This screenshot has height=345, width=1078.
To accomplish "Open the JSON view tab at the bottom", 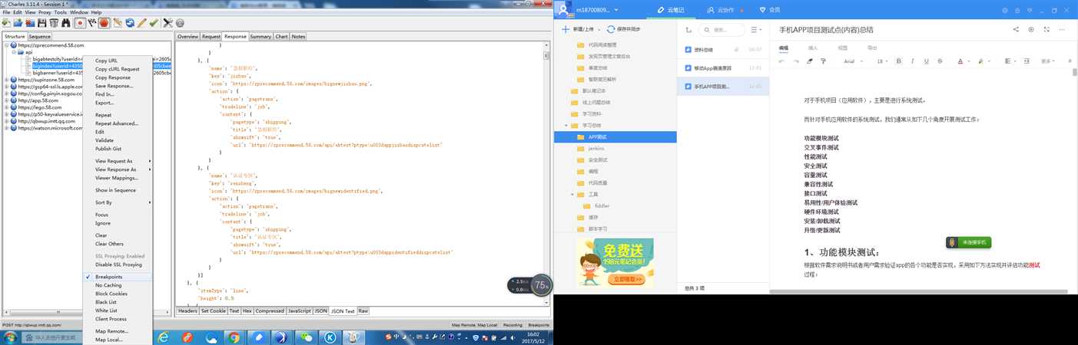I will [321, 310].
